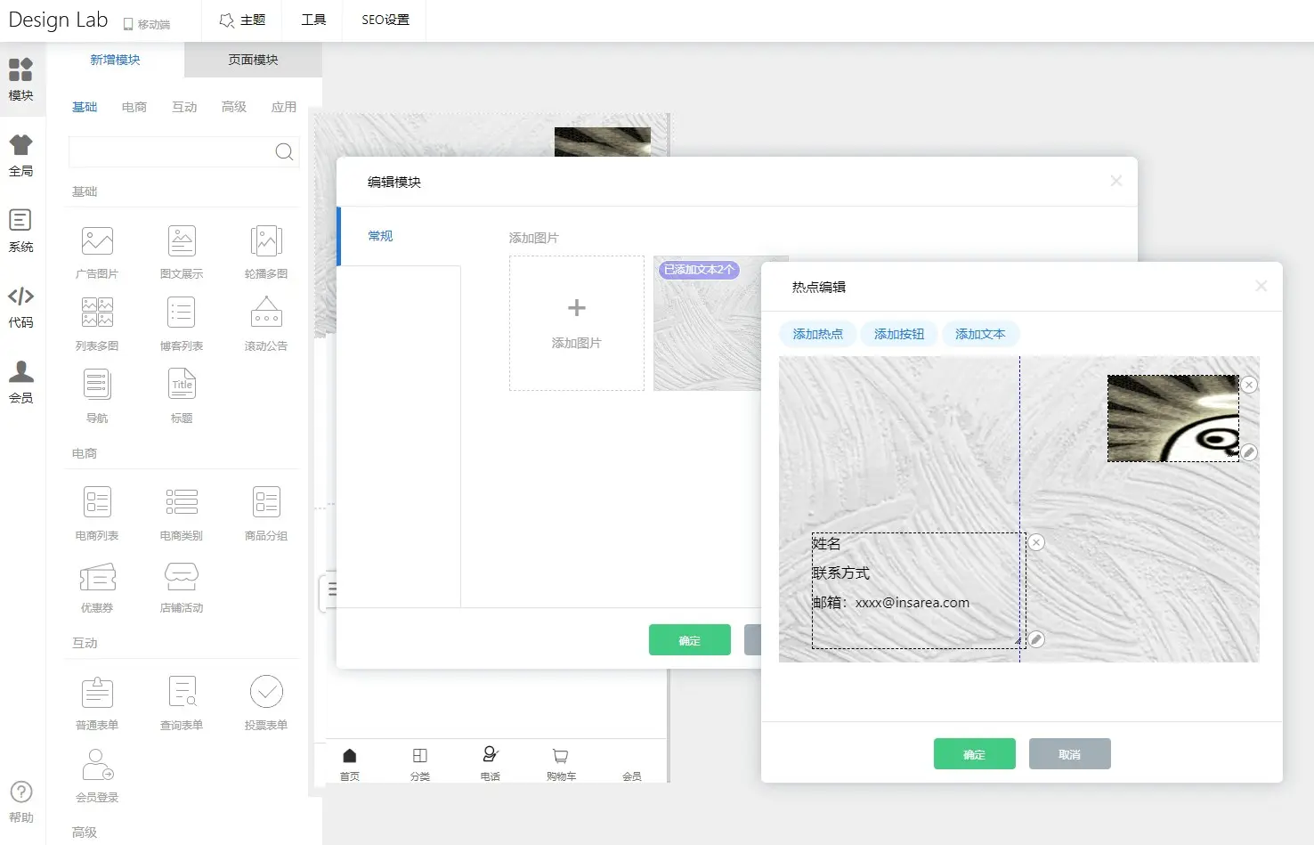This screenshot has height=845, width=1314.
Task: Click the search magnifier icon
Action: [284, 152]
